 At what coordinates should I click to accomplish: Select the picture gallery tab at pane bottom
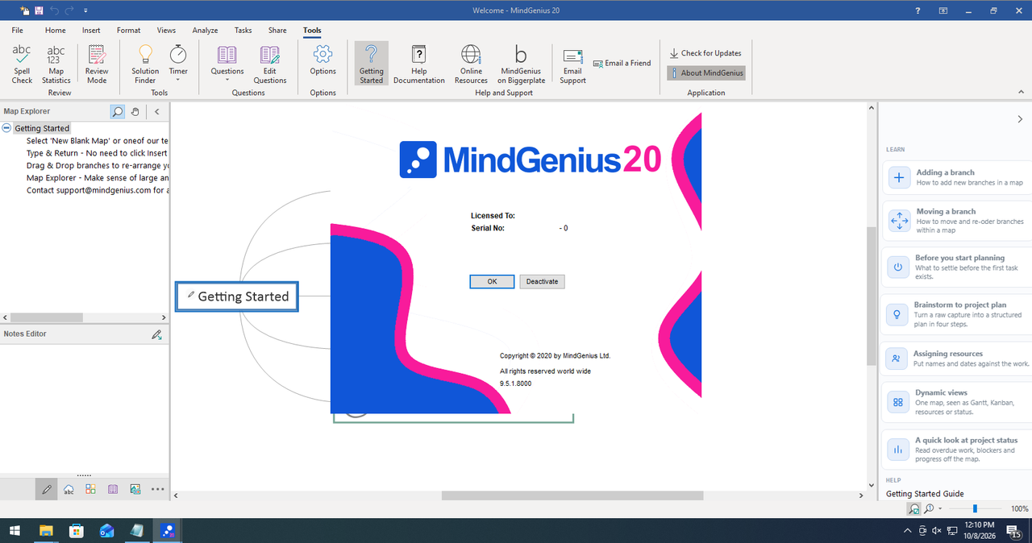pyautogui.click(x=135, y=489)
